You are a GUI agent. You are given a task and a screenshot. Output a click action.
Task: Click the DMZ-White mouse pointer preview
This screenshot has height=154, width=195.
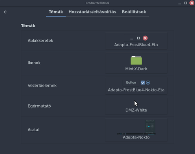[x=136, y=104]
